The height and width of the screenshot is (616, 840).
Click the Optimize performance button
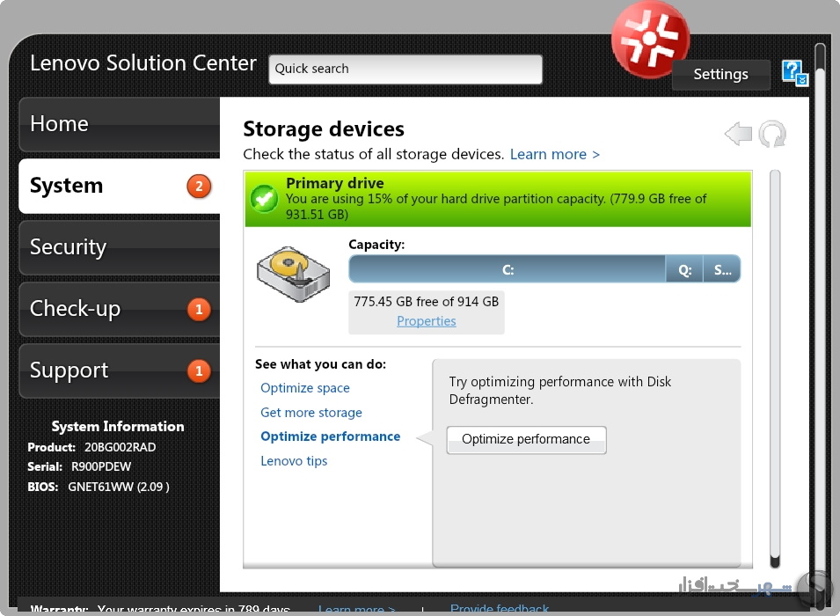coord(526,440)
